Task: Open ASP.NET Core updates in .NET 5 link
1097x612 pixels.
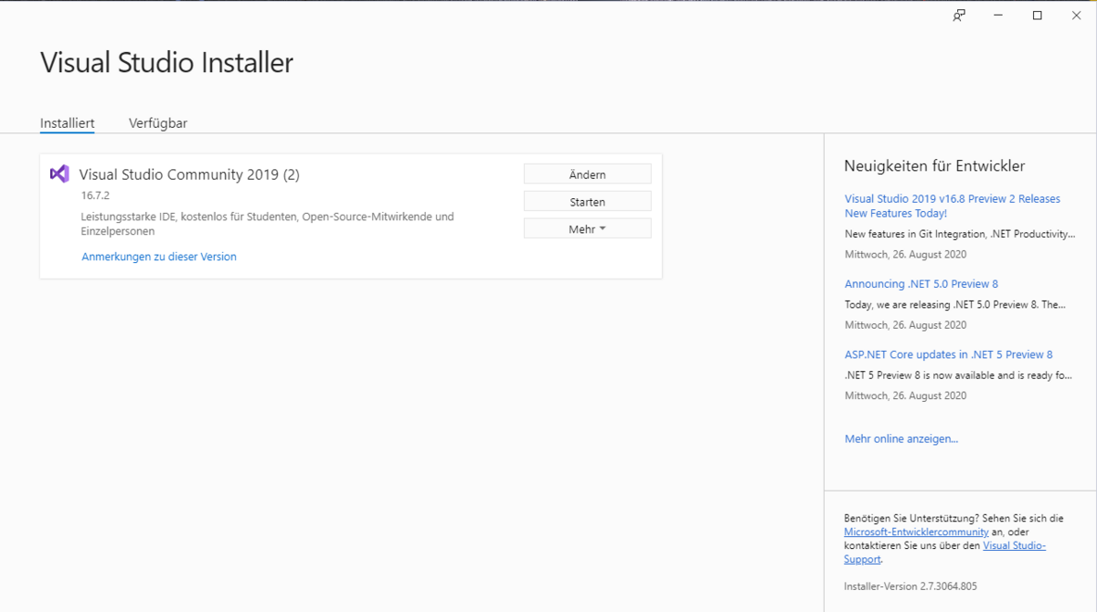Action: tap(948, 354)
